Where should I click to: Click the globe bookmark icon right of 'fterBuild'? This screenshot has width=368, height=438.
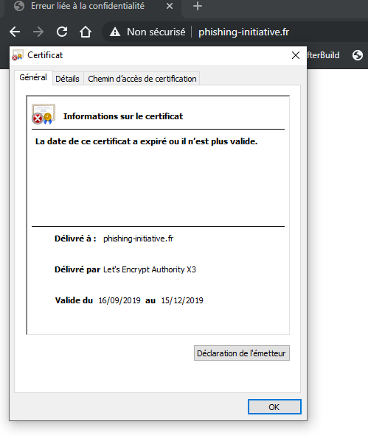coord(358,55)
